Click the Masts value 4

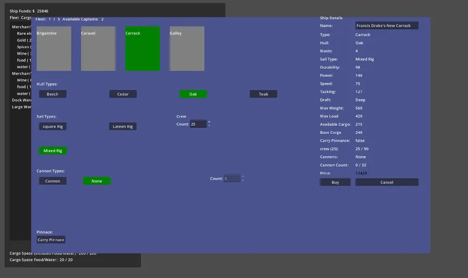click(356, 51)
